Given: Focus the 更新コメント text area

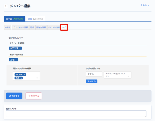Looking at the screenshot, I should (x=76, y=114).
